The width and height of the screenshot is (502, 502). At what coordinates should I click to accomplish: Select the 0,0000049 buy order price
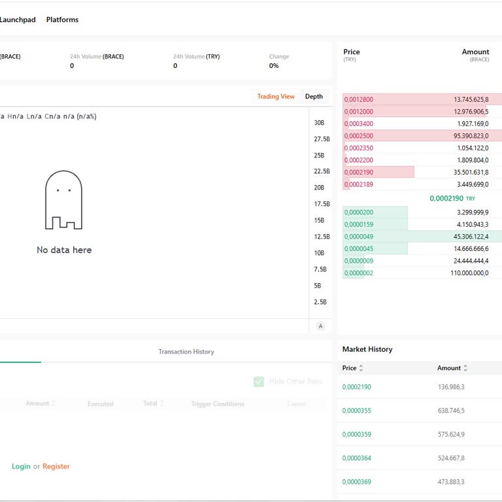[358, 237]
